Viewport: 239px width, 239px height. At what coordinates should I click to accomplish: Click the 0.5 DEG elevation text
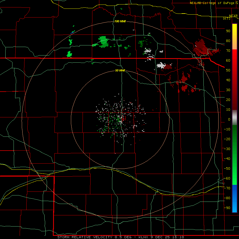pos(124,237)
